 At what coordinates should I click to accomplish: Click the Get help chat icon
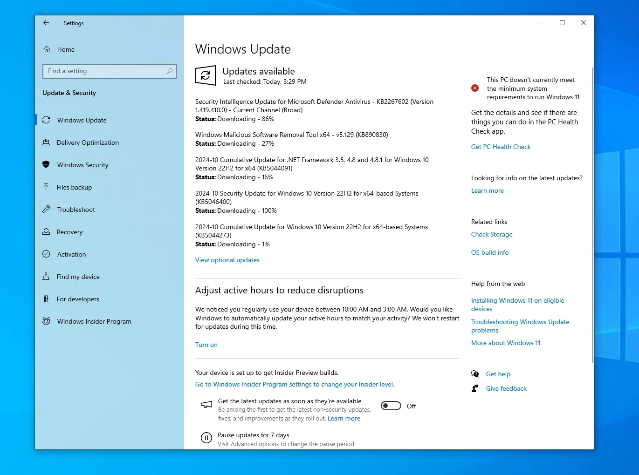(x=475, y=373)
